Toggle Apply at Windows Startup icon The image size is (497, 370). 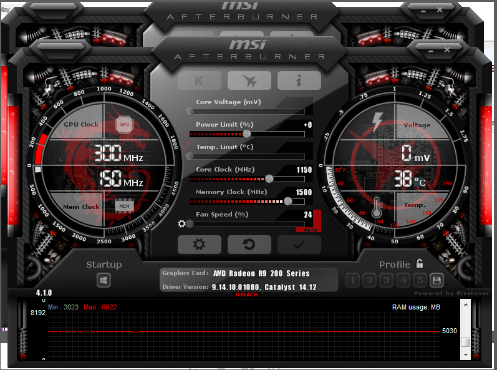[x=104, y=280]
